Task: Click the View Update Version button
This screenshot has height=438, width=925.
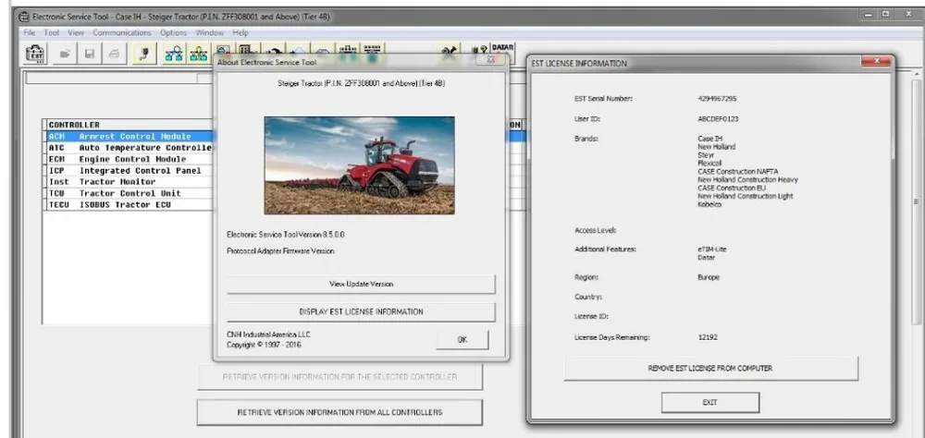Action: point(361,284)
